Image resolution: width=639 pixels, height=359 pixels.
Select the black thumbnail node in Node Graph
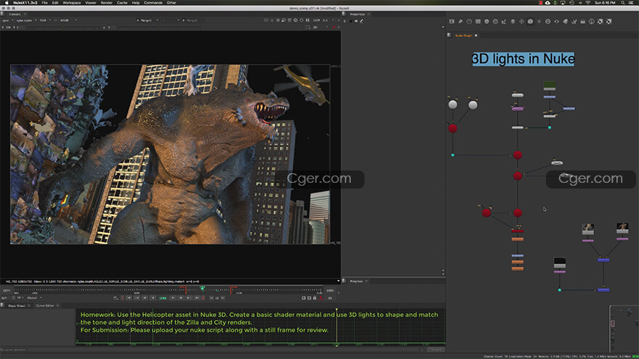coord(560,262)
